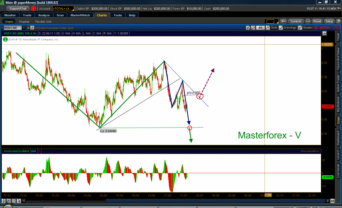Click the chart horizontal scrollbar track
Image resolution: width=342 pixels, height=208 pixels.
point(175,201)
